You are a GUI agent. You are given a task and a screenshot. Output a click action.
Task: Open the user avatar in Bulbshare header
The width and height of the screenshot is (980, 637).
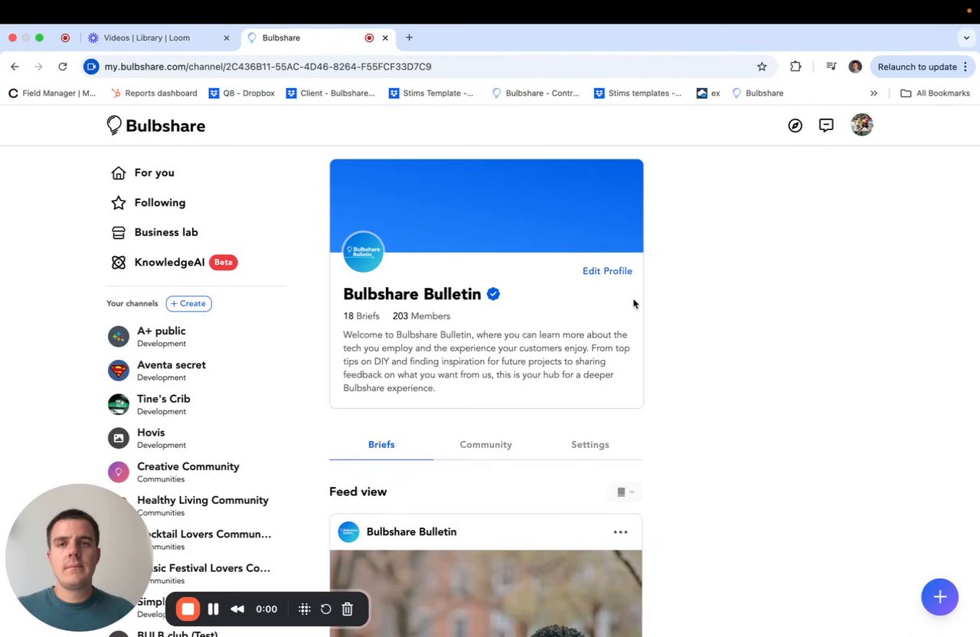click(862, 125)
